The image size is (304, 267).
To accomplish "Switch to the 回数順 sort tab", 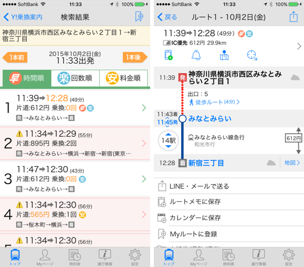I will [x=75, y=78].
